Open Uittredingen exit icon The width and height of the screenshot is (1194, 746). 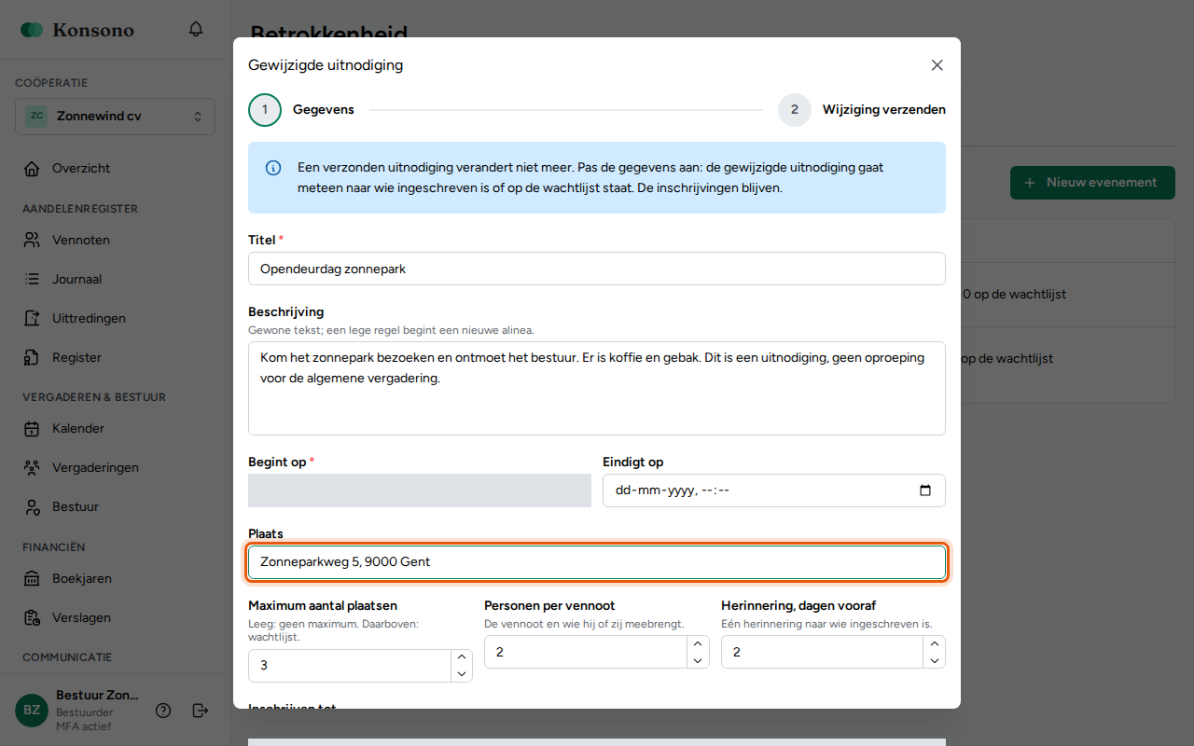[32, 319]
